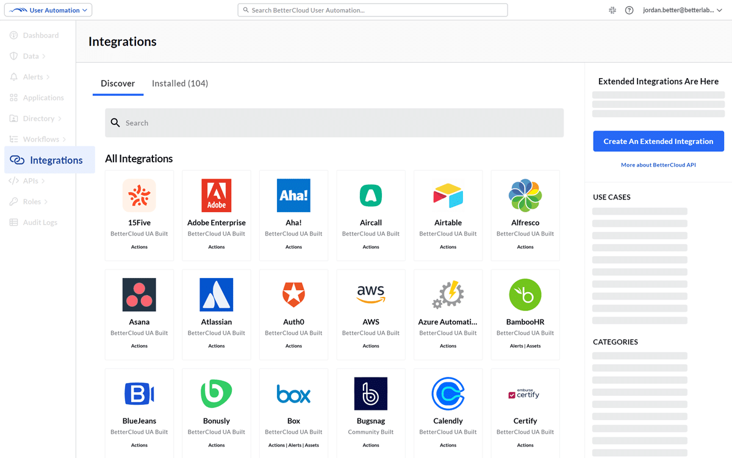Select the BambooHR integration logo
This screenshot has height=458, width=732.
click(x=525, y=295)
